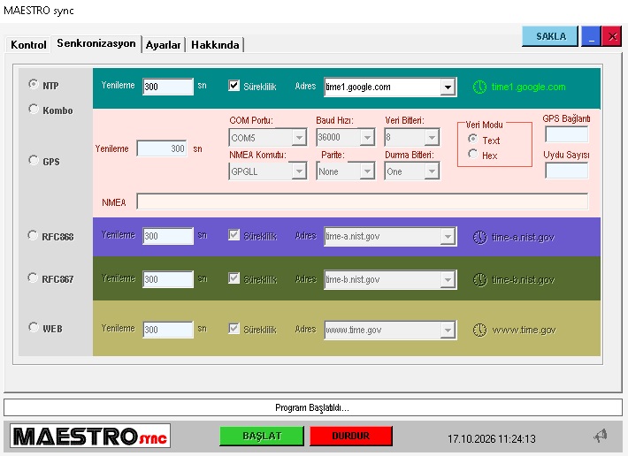
Task: Switch to the Ayarlar tab
Action: coord(163,45)
